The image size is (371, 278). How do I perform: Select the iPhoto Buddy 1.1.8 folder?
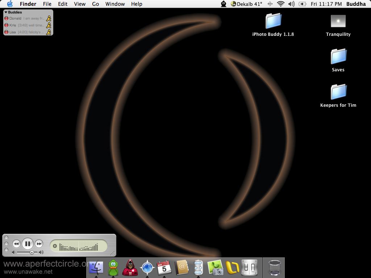click(x=273, y=25)
